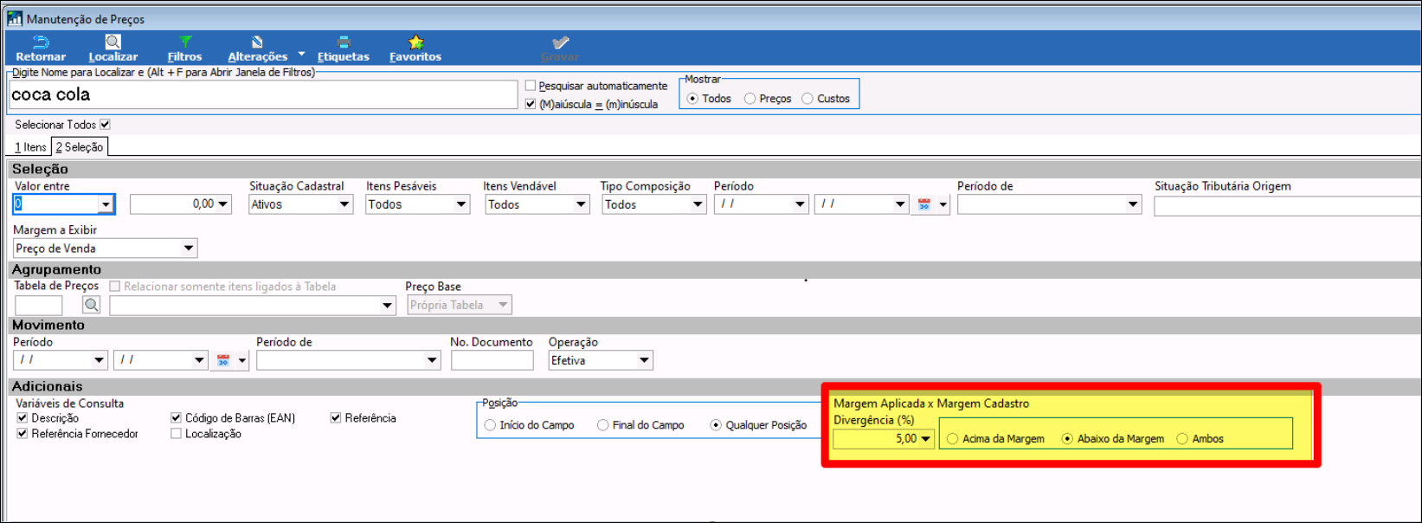
Task: Open the Margem a Exibir dropdown
Action: (x=188, y=249)
